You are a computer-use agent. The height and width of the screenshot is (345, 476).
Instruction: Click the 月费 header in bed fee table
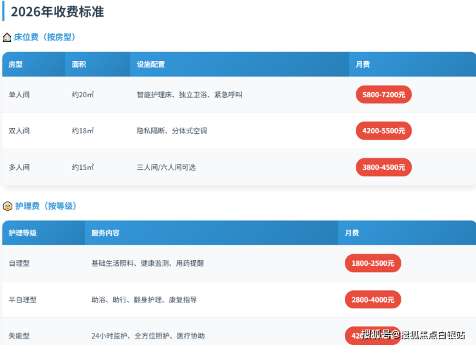363,64
